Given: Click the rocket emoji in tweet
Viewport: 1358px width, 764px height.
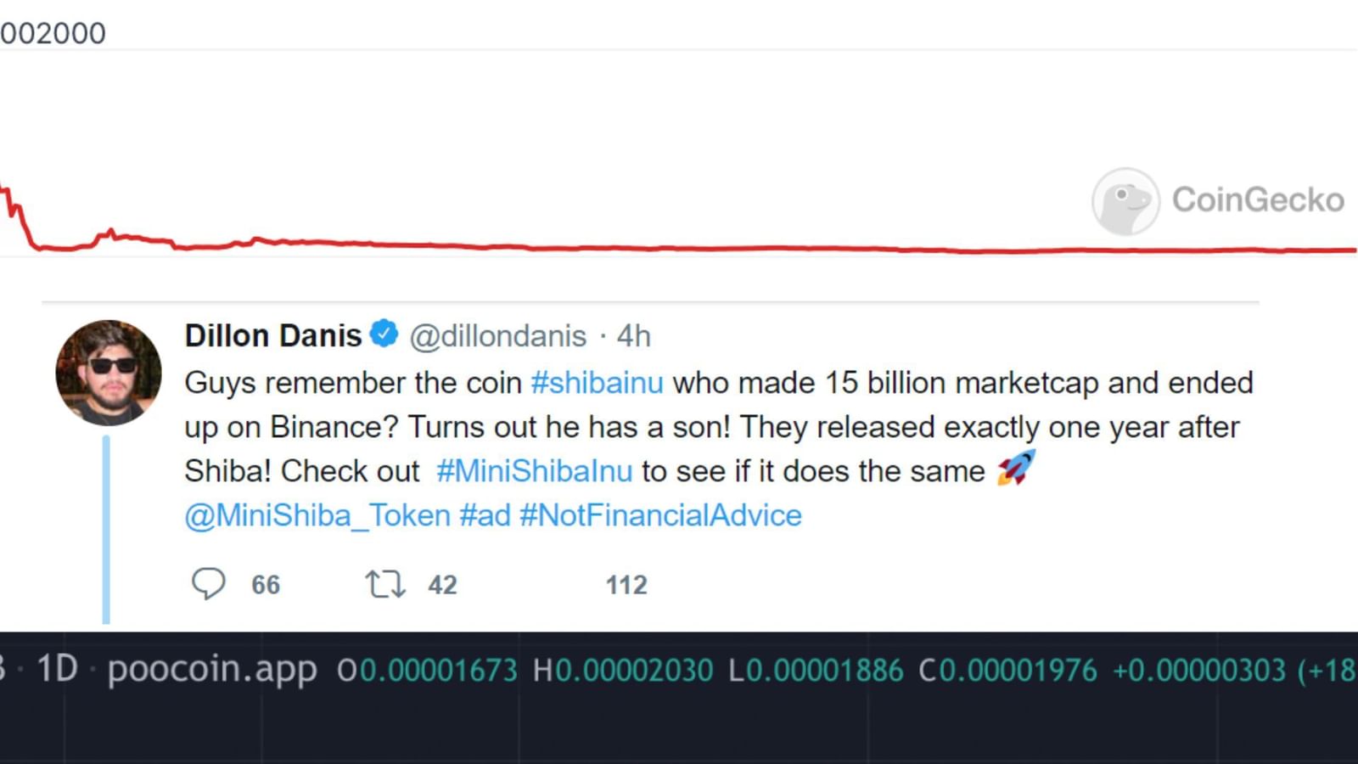Looking at the screenshot, I should pyautogui.click(x=1016, y=468).
